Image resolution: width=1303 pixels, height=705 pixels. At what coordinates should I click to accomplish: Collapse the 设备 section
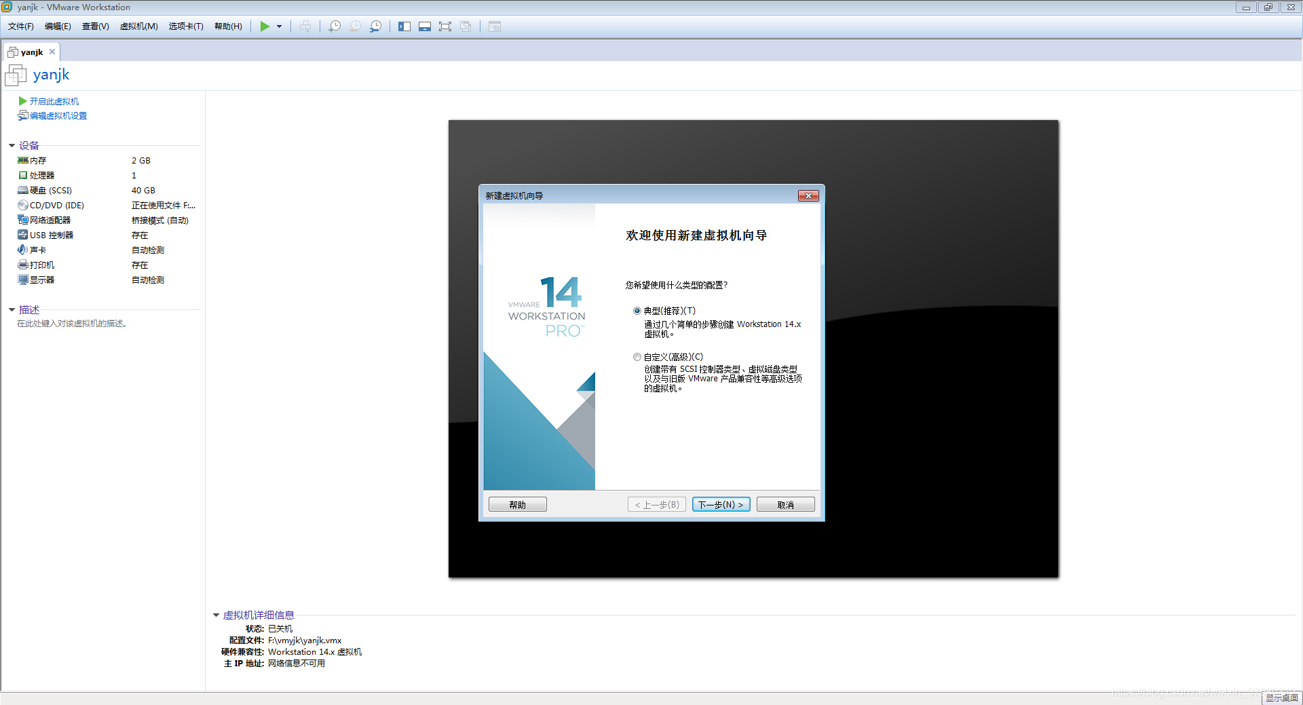(x=12, y=145)
